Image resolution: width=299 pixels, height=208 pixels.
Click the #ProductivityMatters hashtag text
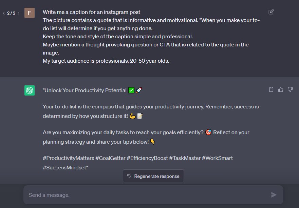tap(68, 158)
